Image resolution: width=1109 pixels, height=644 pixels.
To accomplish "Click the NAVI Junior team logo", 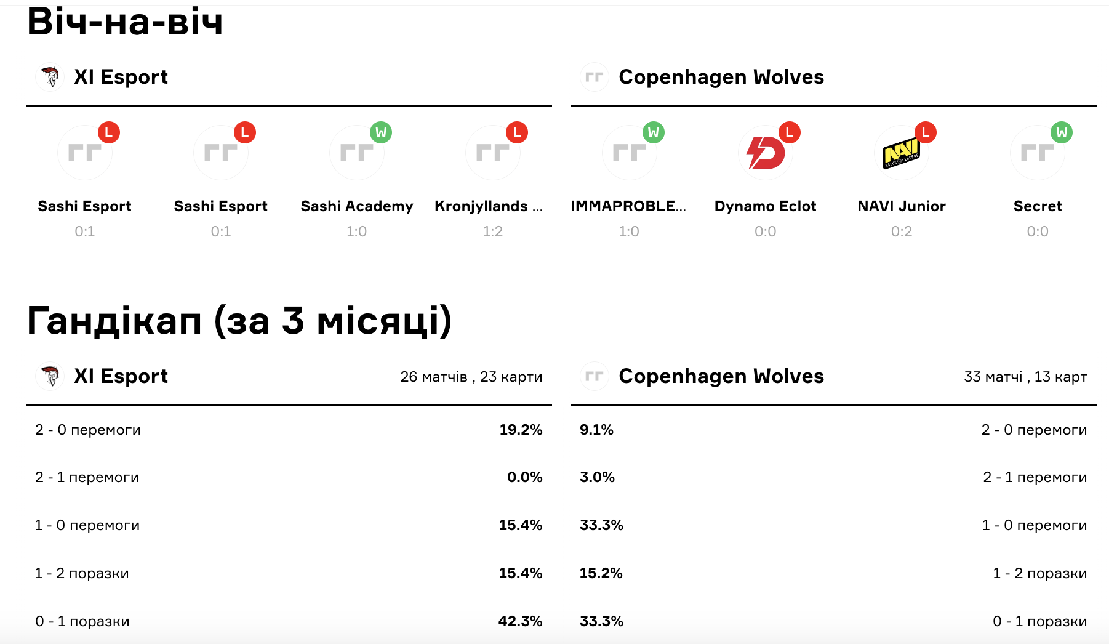I will [x=902, y=153].
